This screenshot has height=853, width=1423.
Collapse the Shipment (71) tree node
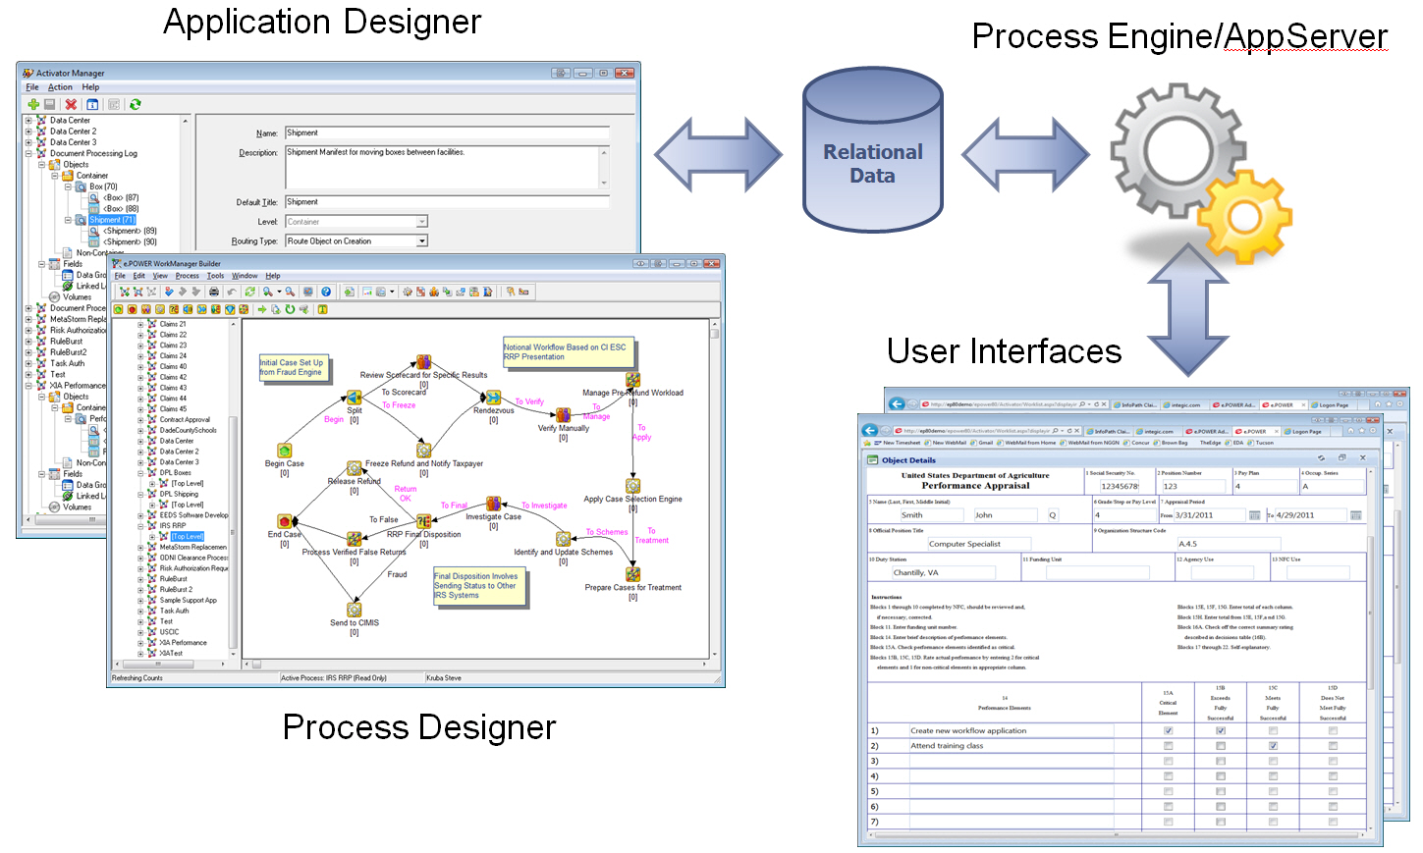(x=68, y=220)
